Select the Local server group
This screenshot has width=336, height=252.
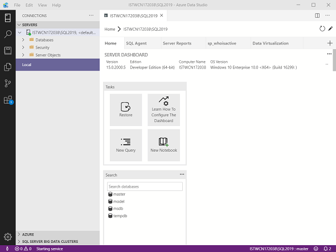58,64
